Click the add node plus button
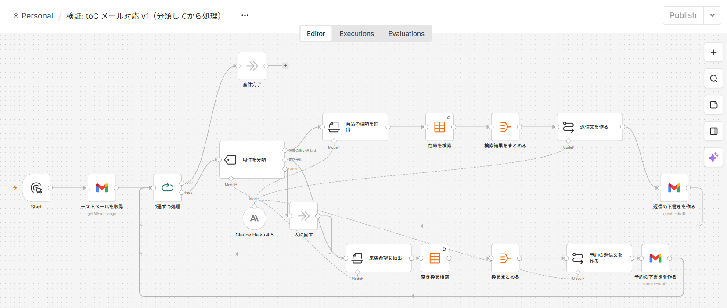 point(714,52)
